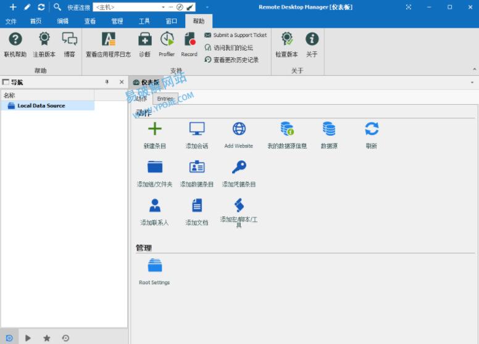Image resolution: width=479 pixels, height=344 pixels.
Task: Switch to the 窗口 ribbon tab
Action: (x=172, y=21)
